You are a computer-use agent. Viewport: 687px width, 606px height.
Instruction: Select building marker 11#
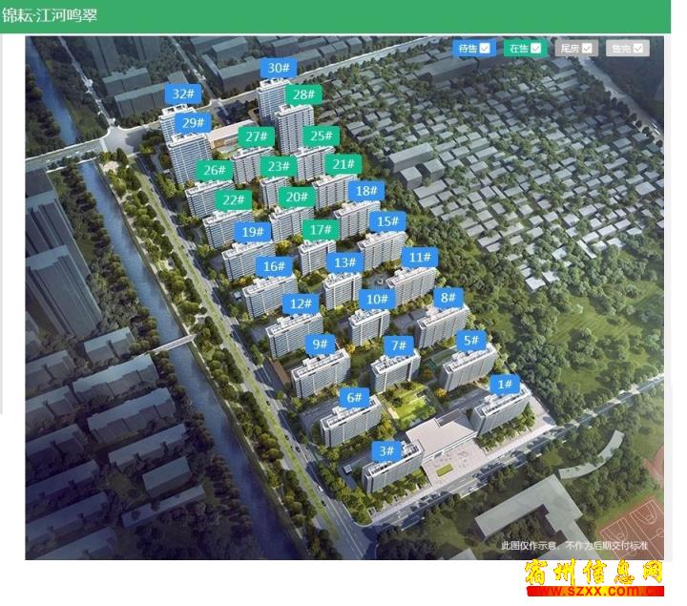pos(417,257)
